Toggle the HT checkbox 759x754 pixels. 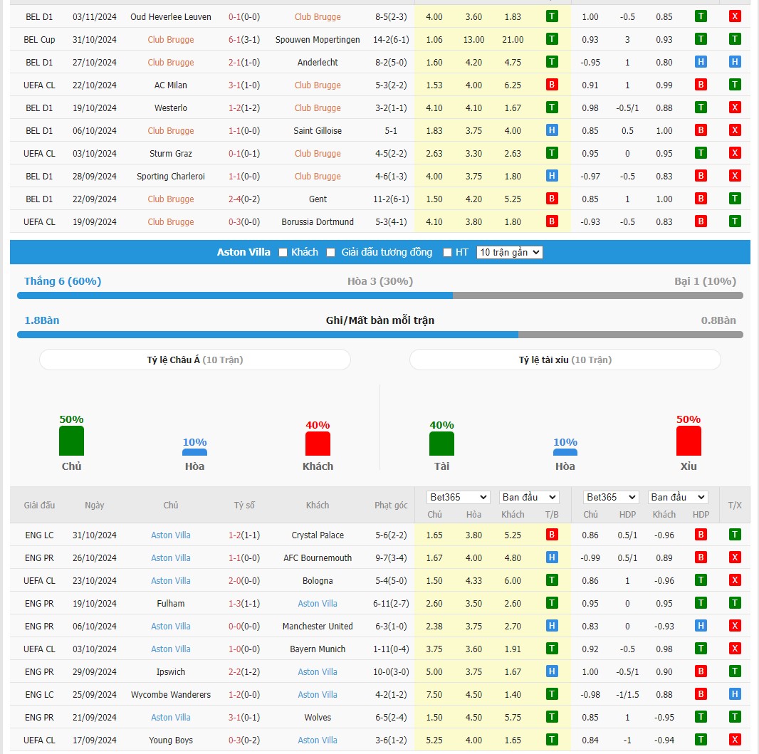click(x=447, y=253)
